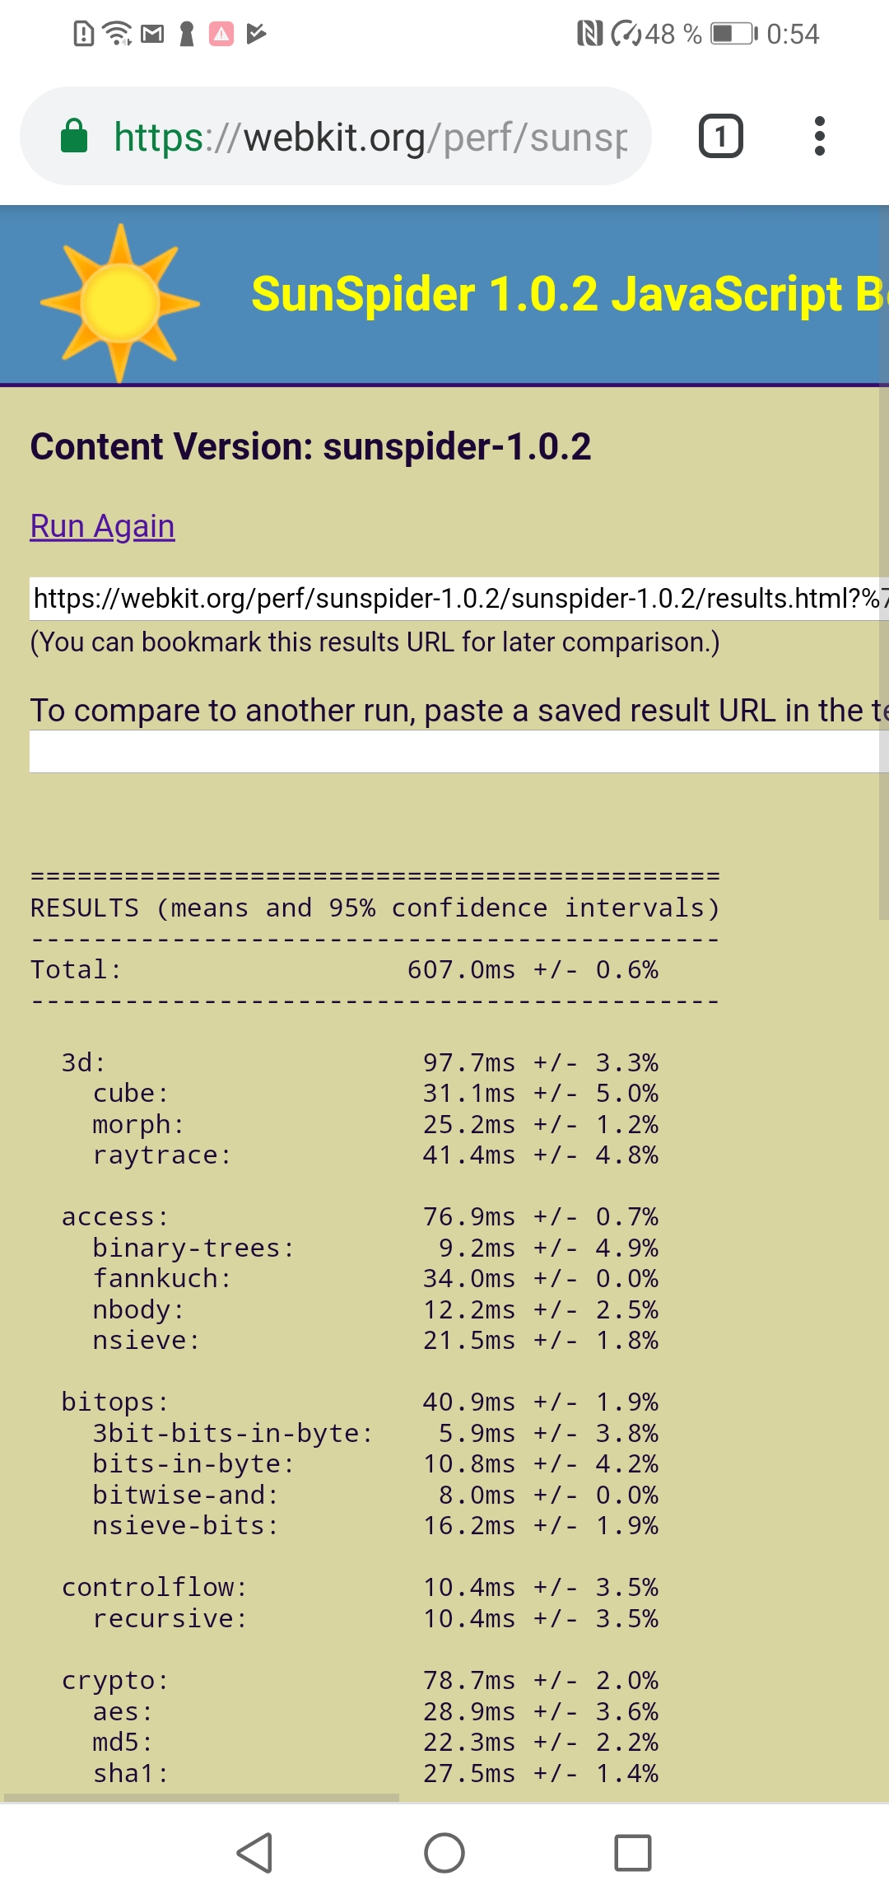Open Chrome's three-dot overflow menu
This screenshot has width=889, height=1904.
click(819, 137)
